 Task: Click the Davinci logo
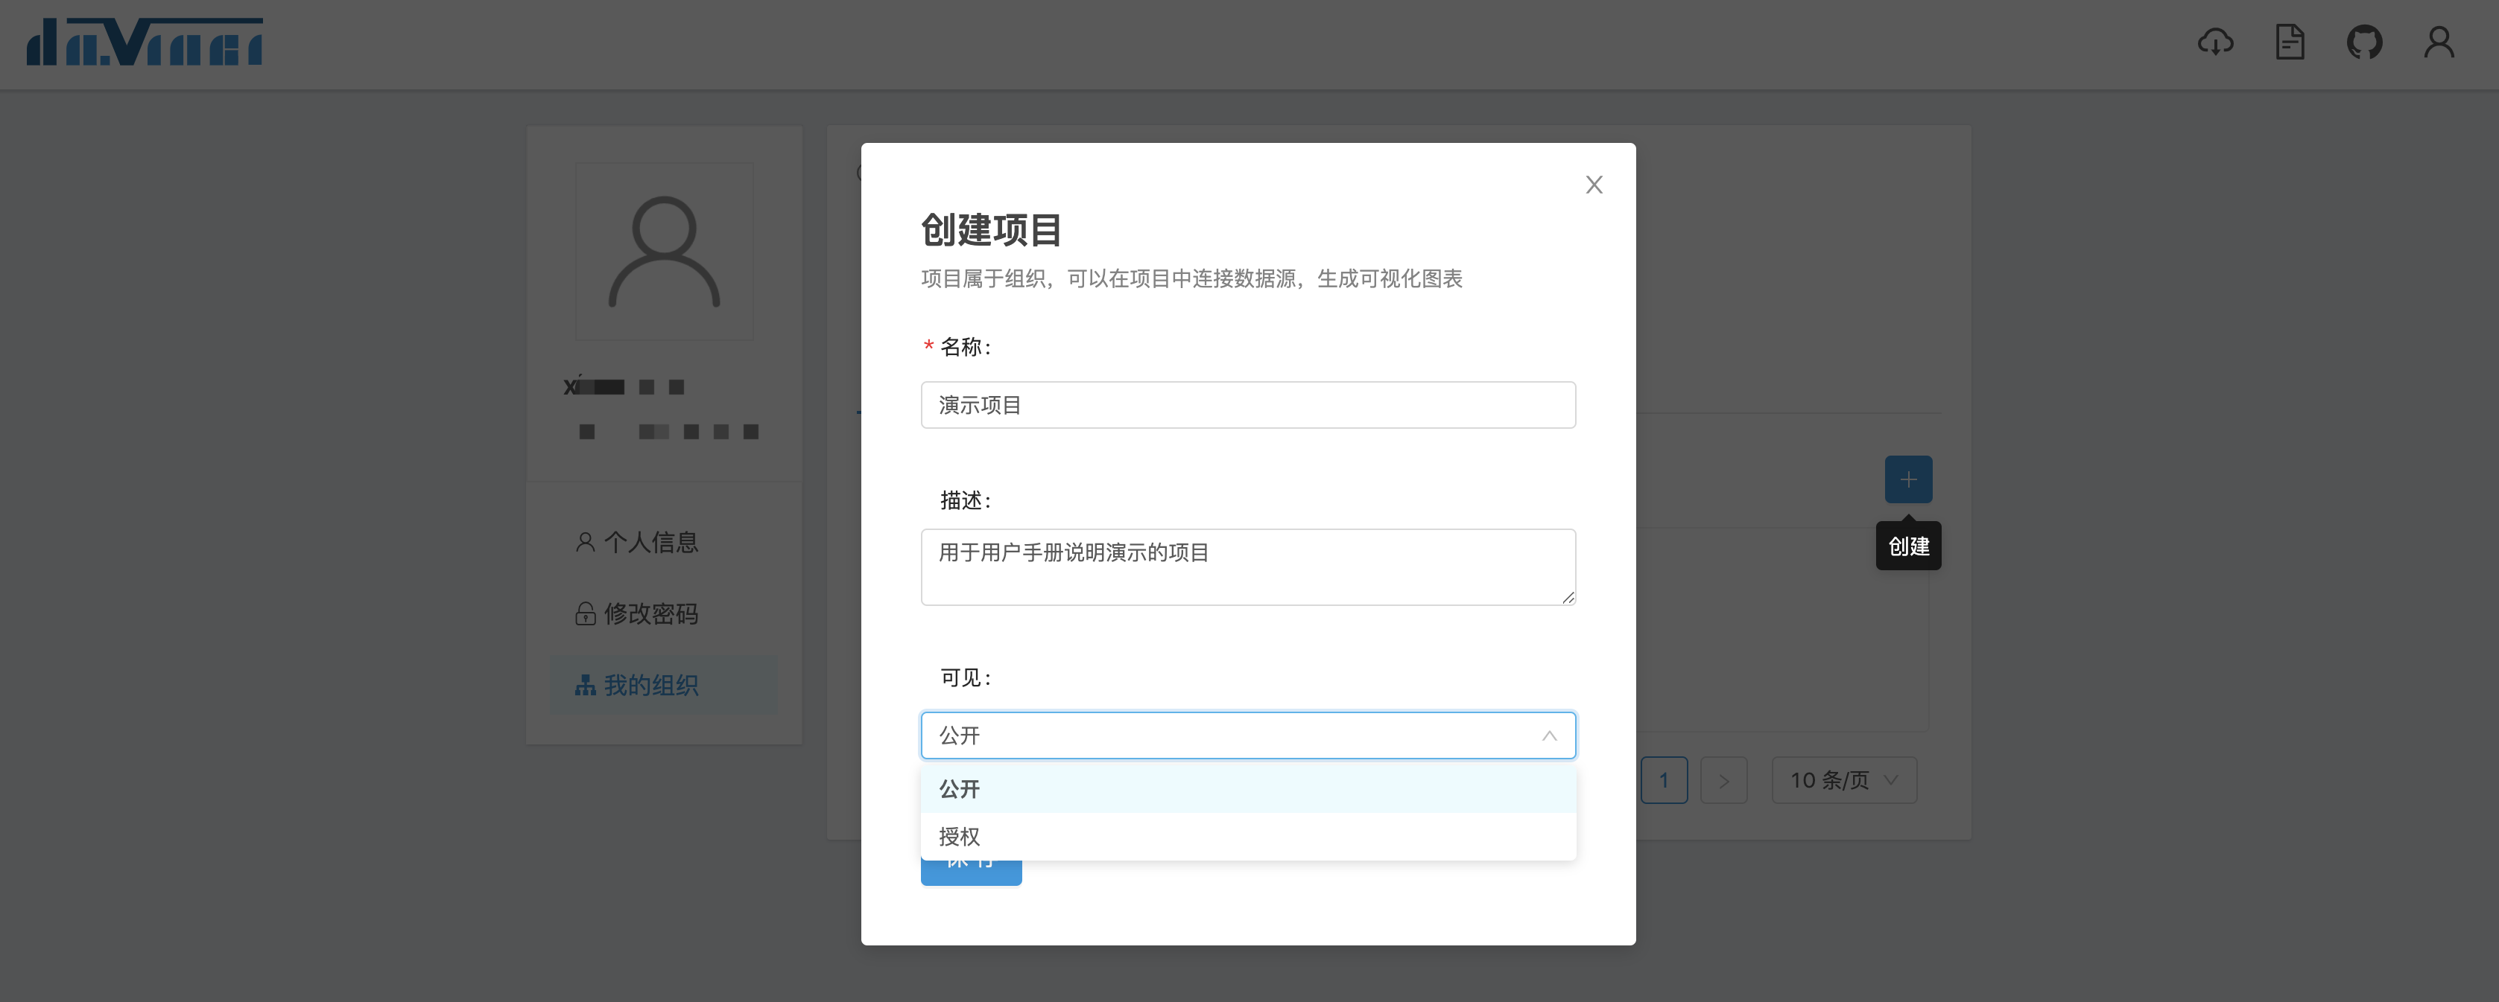pos(145,42)
